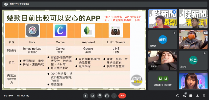Open host controls shield icon
The height and width of the screenshot is (100, 209).
coord(204,96)
